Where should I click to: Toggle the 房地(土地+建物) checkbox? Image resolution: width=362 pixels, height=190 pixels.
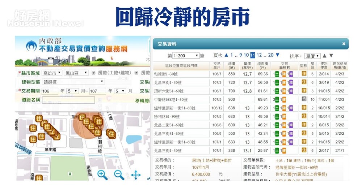(x=93, y=73)
